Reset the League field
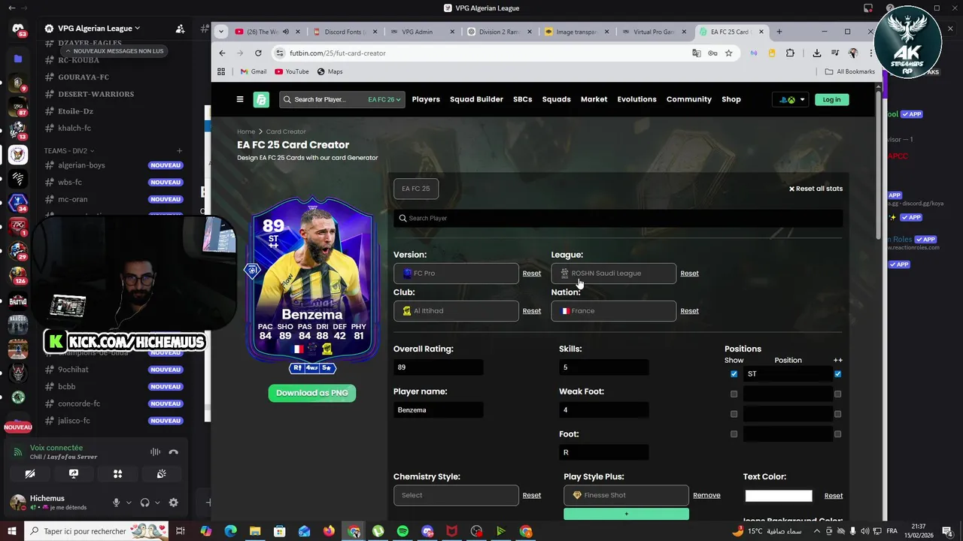Image resolution: width=963 pixels, height=541 pixels. 689,274
